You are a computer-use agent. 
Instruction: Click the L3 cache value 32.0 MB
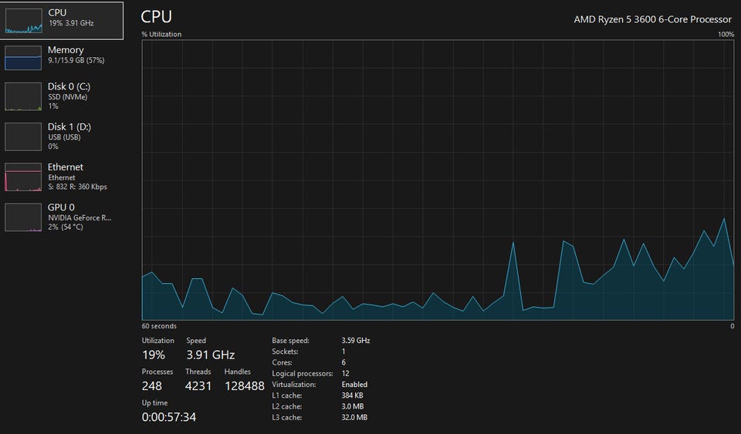pos(354,418)
